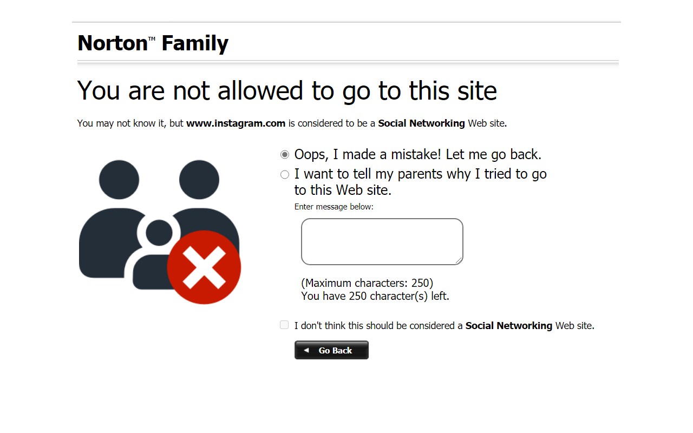Click the "You have 250 character(s) left" counter

(x=375, y=296)
